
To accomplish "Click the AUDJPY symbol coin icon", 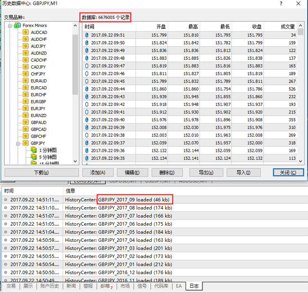I will [x=26, y=46].
